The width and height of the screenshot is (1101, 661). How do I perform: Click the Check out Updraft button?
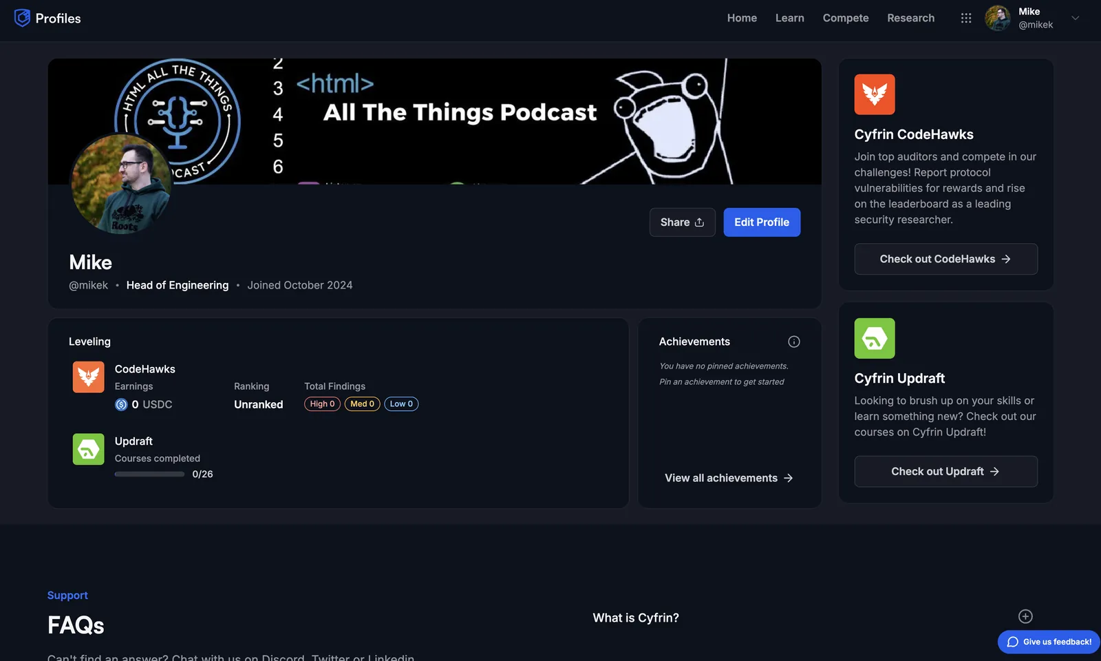pos(946,472)
